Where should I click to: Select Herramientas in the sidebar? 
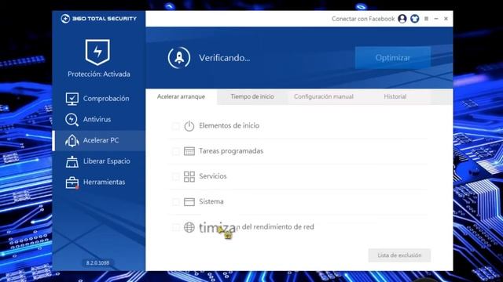tap(99, 183)
